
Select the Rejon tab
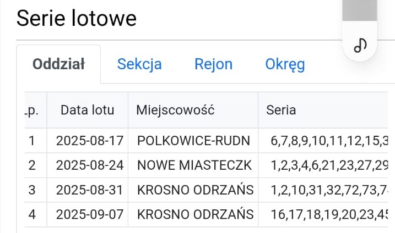(213, 64)
